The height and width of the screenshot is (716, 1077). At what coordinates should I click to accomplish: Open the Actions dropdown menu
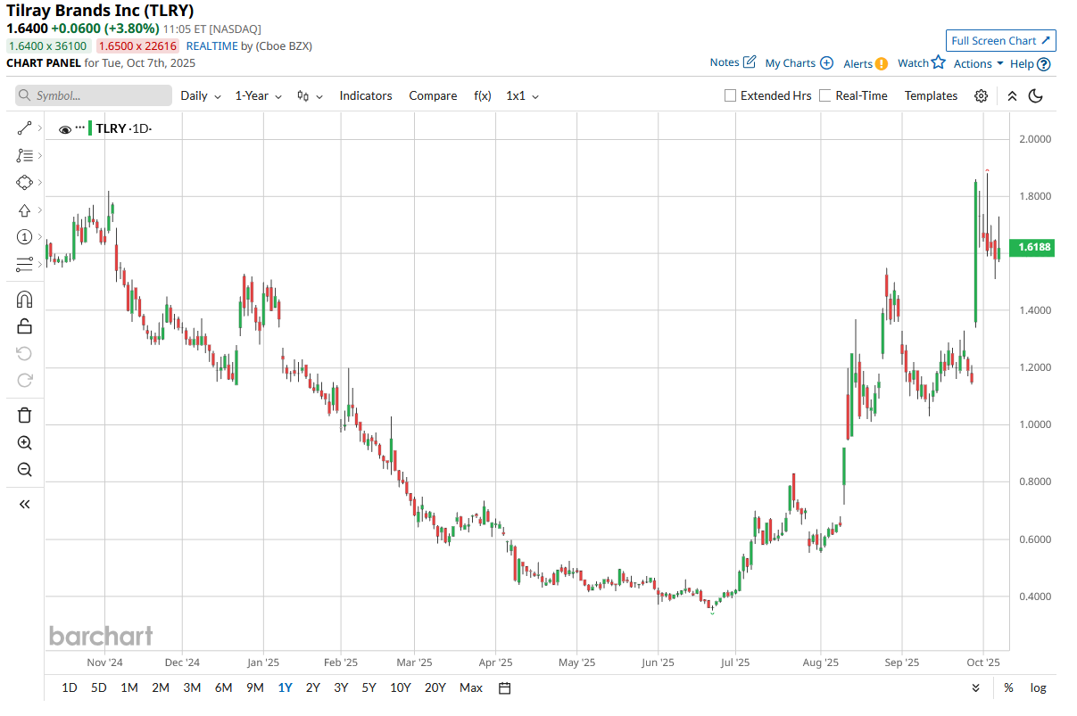[x=979, y=63]
